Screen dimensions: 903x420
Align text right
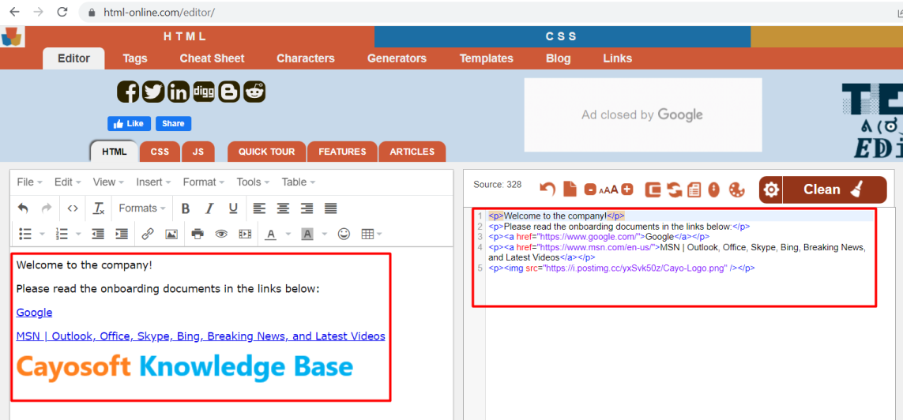coord(307,208)
